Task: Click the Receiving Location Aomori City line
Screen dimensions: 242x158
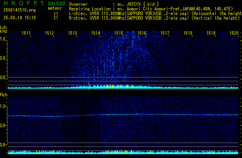Action: [151, 9]
